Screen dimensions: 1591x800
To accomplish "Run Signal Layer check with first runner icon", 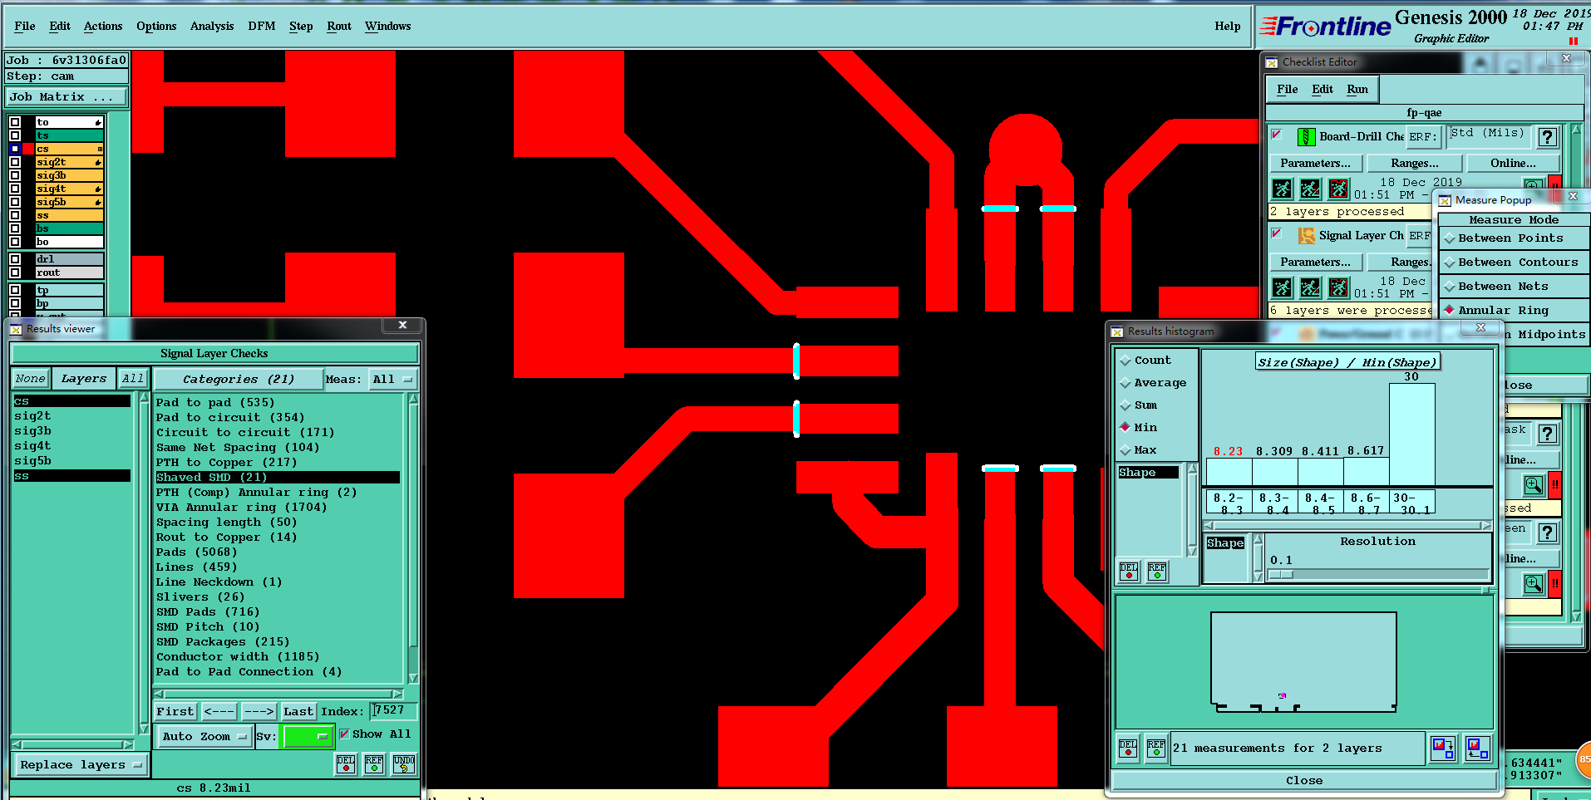I will tap(1283, 287).
